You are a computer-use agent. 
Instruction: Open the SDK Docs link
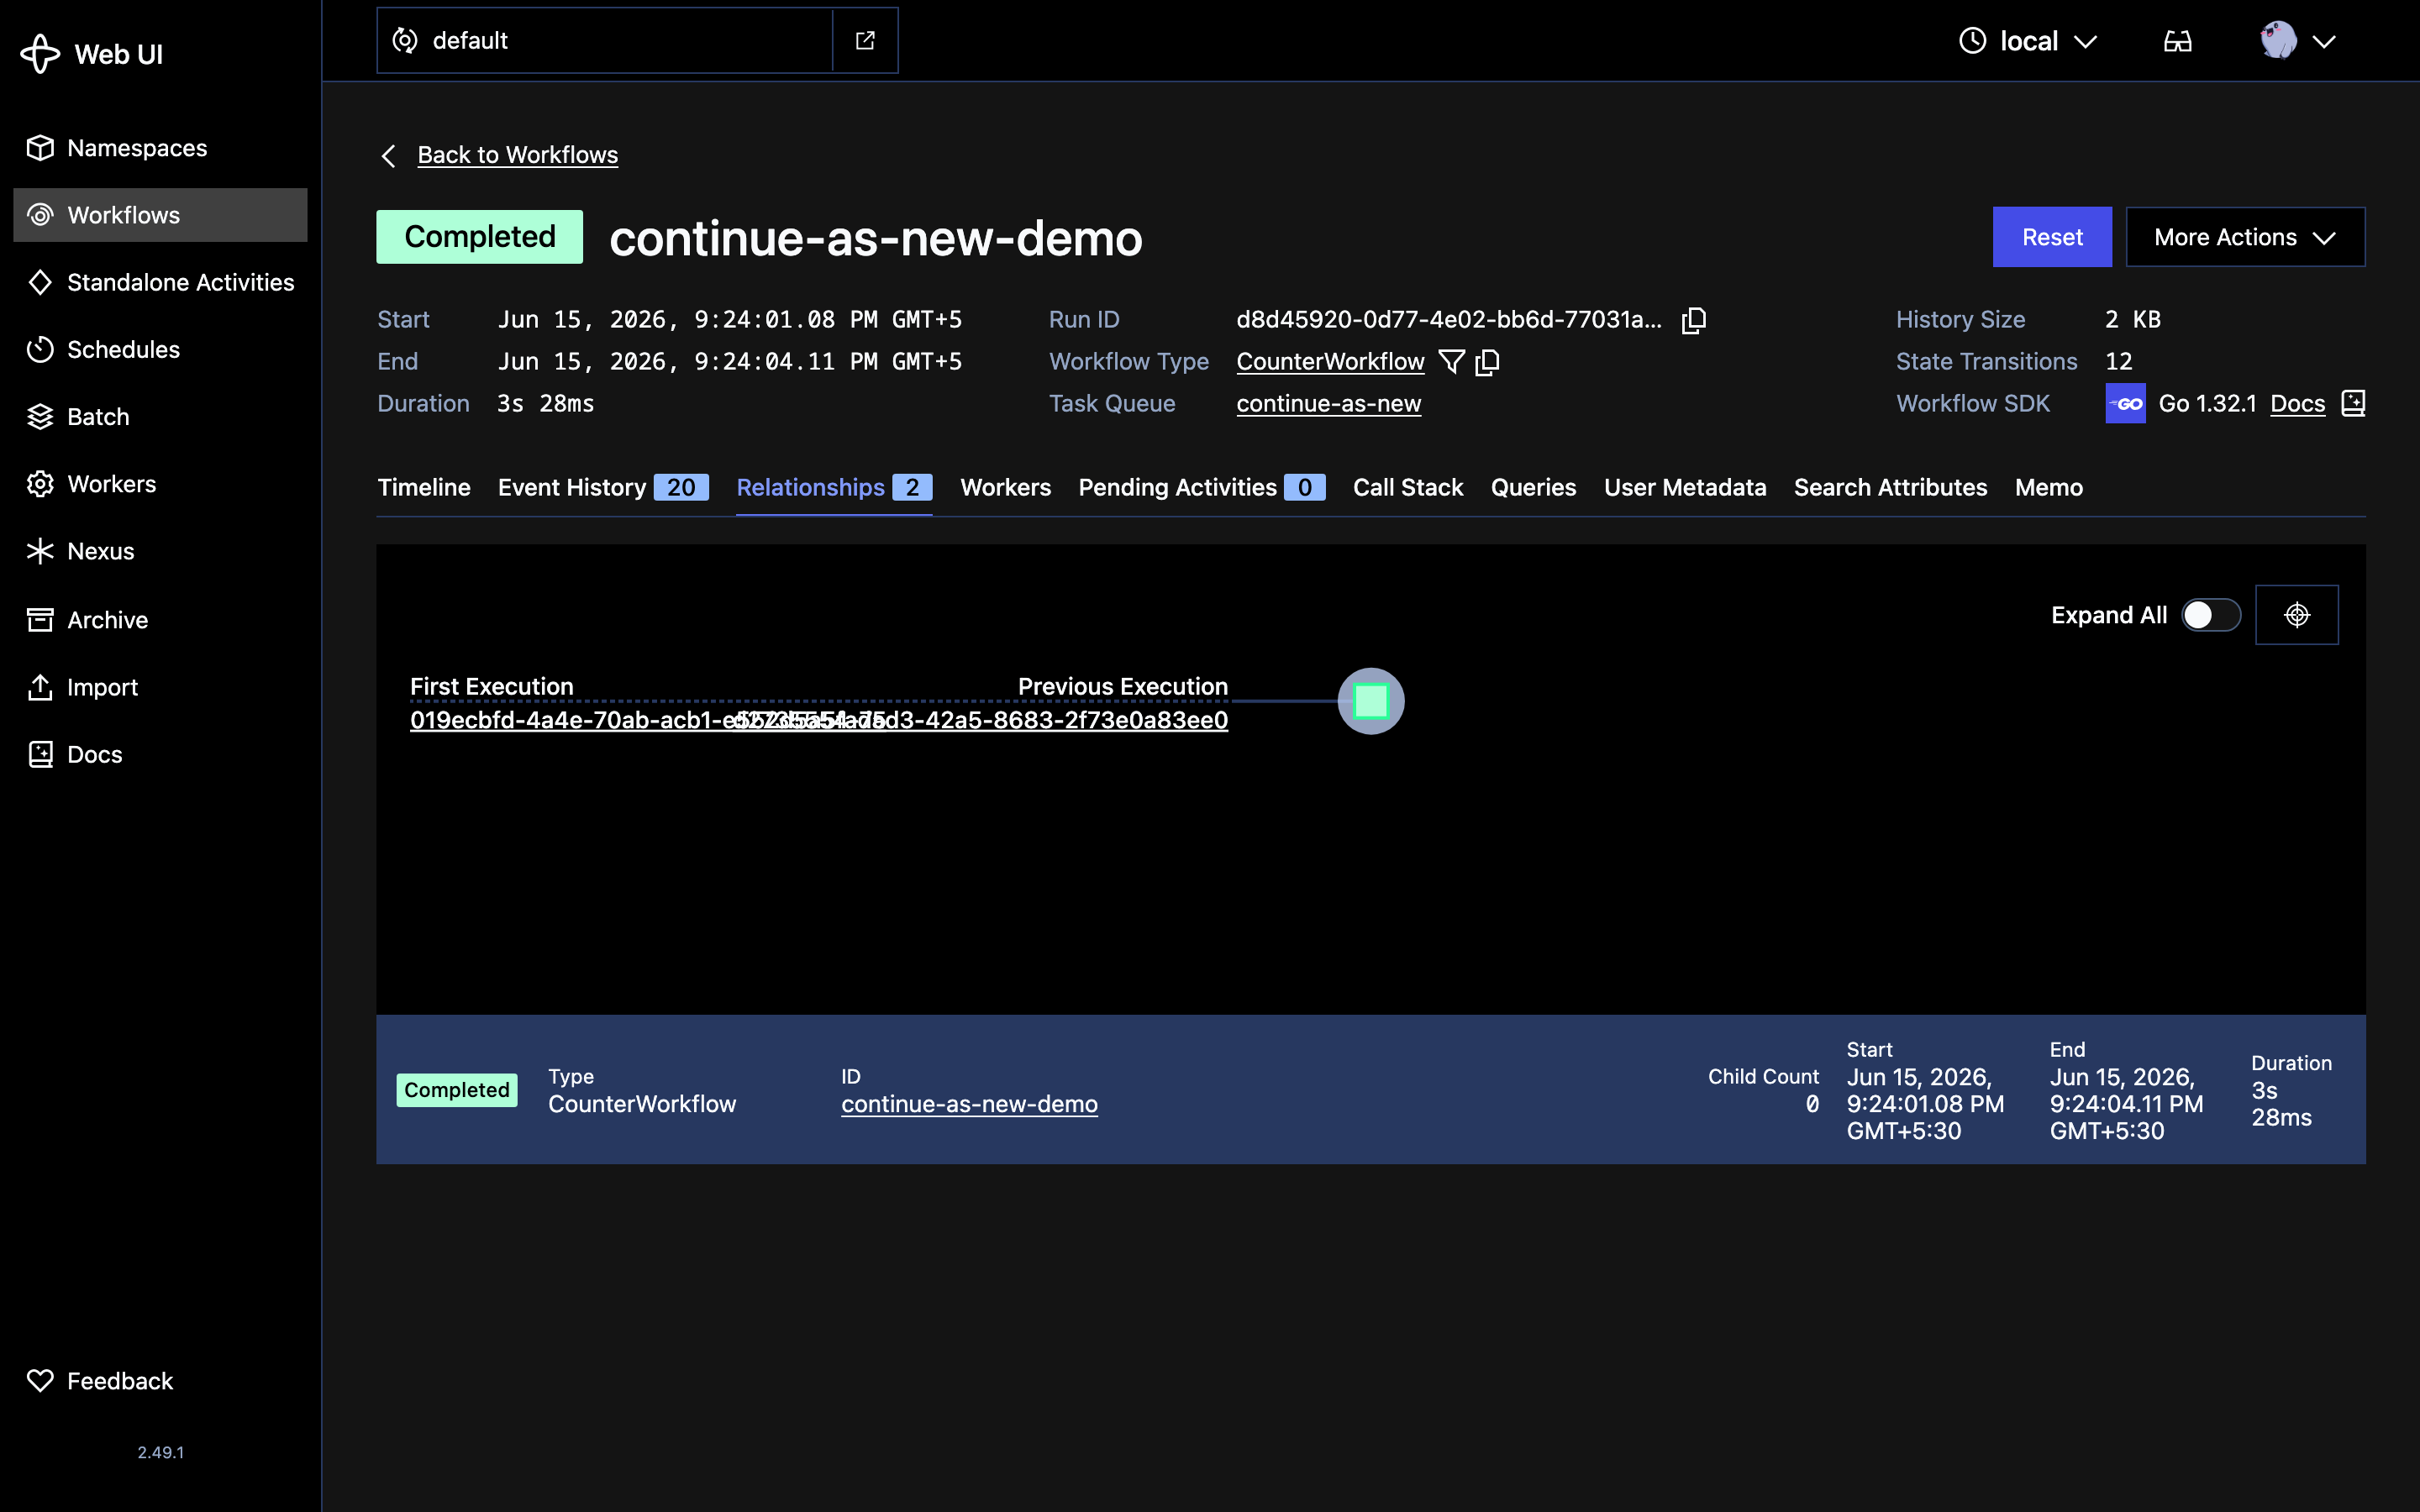2297,404
